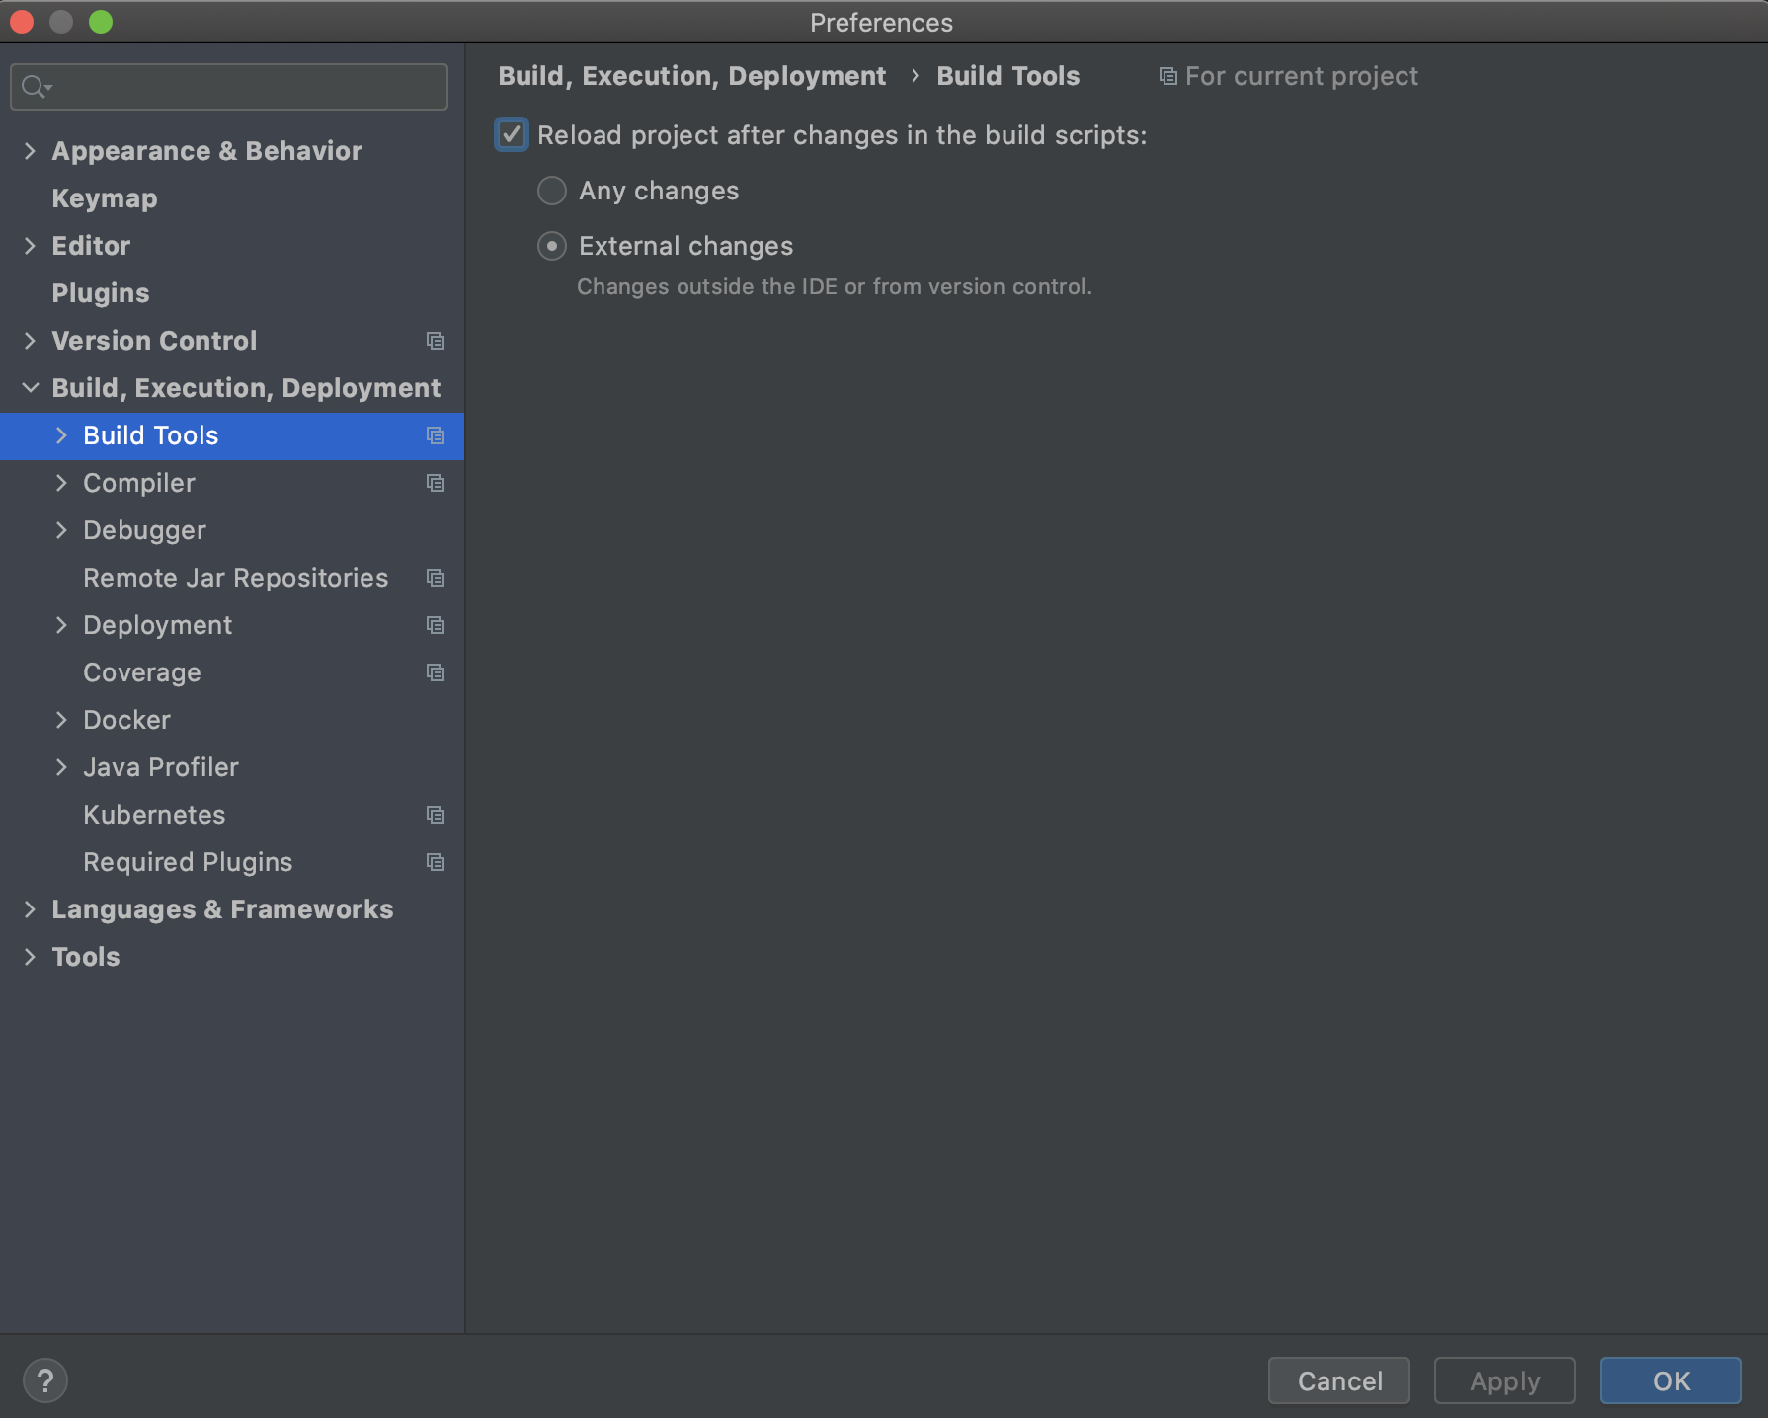Select the Docker tree item label
Viewport: 1768px width, 1418px height.
(x=126, y=720)
